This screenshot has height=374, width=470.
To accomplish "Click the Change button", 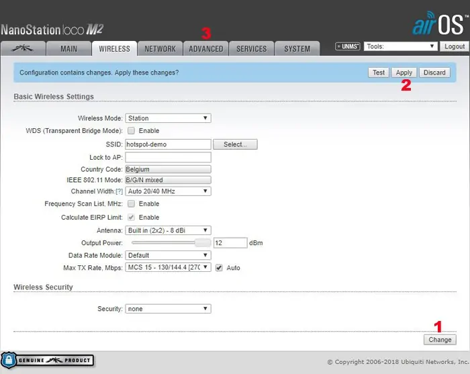I will point(440,340).
